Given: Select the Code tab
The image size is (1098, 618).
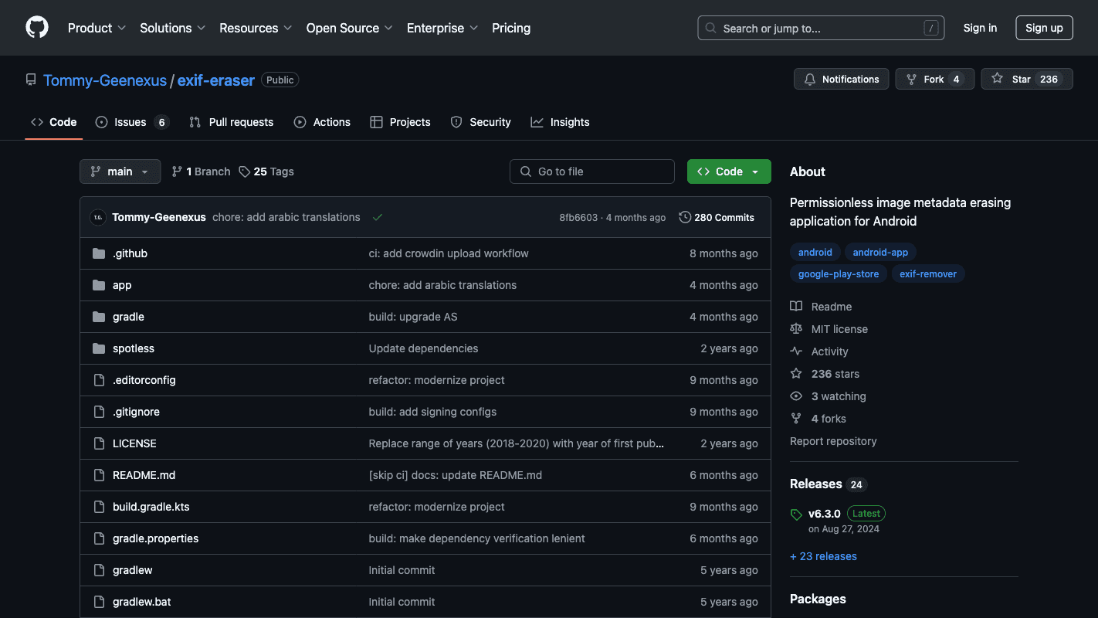Looking at the screenshot, I should tap(54, 122).
